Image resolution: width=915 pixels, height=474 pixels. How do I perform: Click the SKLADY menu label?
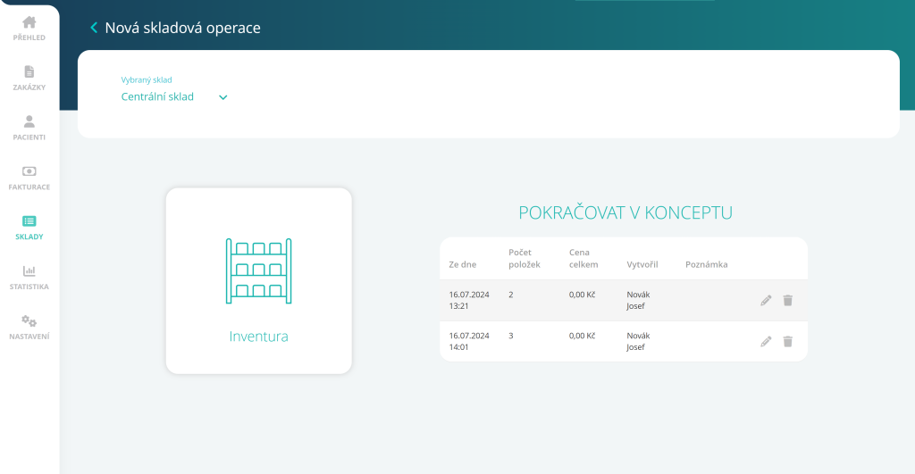coord(29,237)
